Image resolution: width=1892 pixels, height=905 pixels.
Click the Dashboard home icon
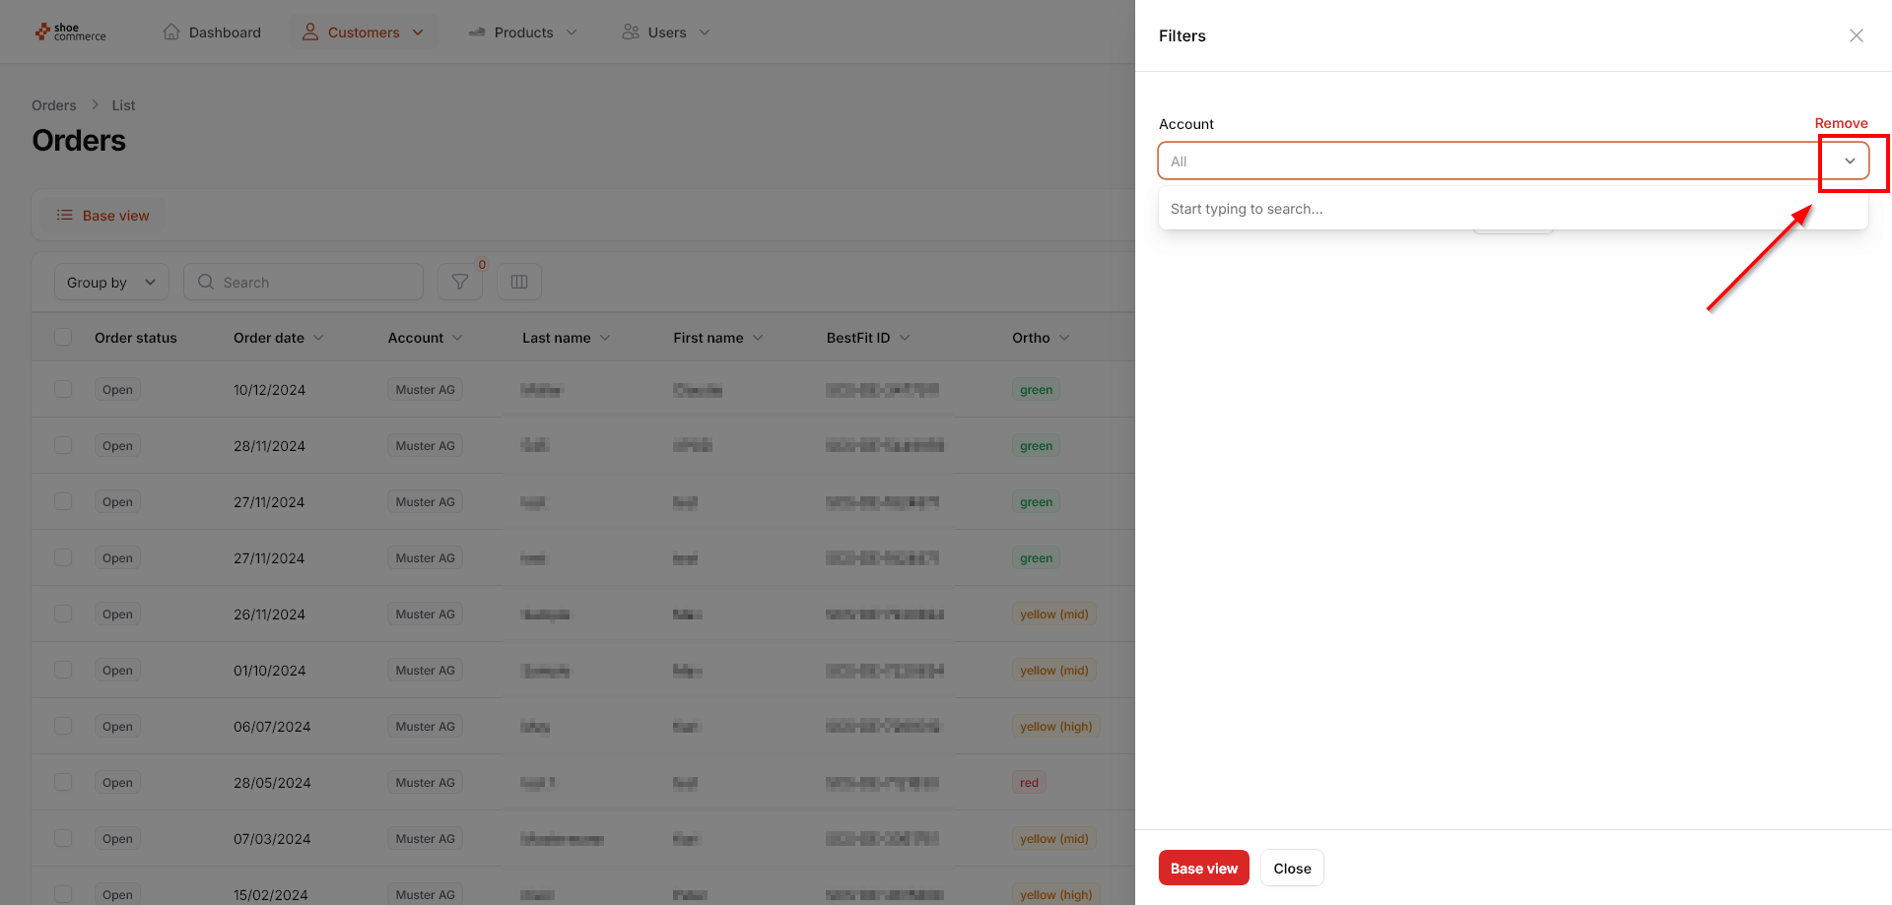coord(171,32)
